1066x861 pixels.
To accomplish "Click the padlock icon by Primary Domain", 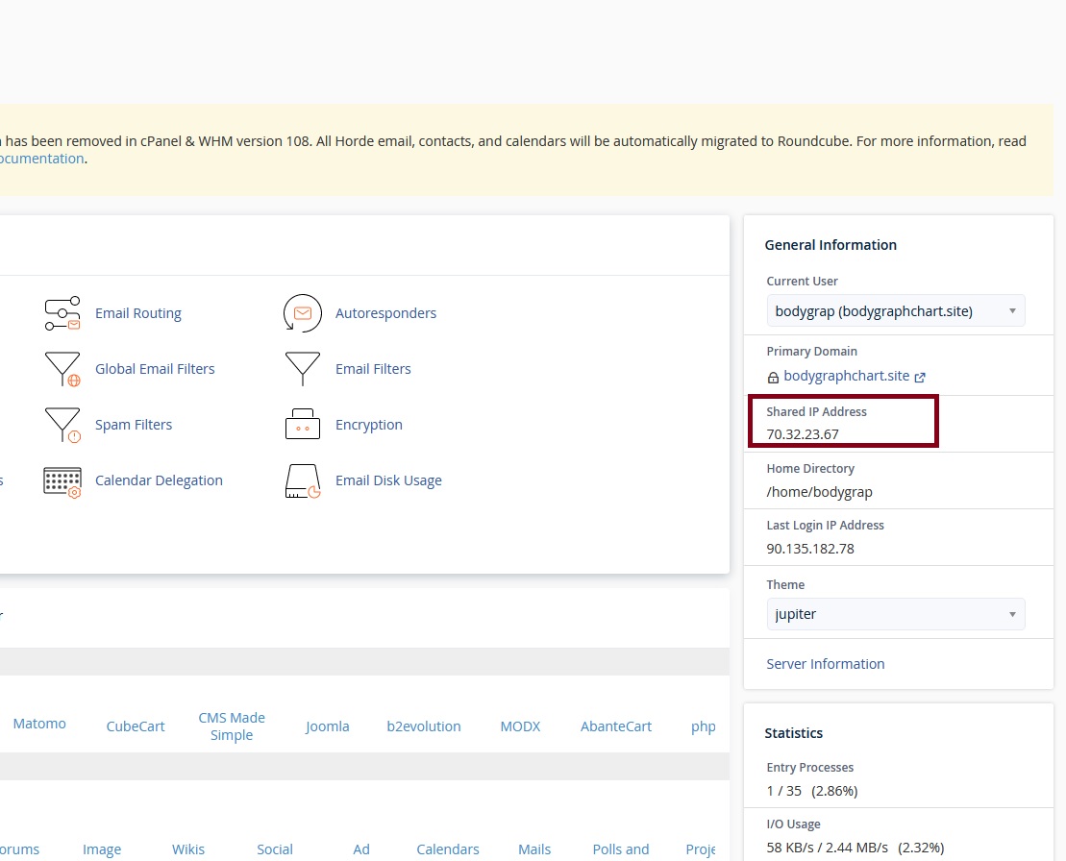I will [x=773, y=378].
